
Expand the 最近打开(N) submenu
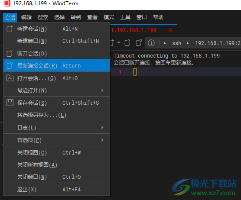[56, 90]
